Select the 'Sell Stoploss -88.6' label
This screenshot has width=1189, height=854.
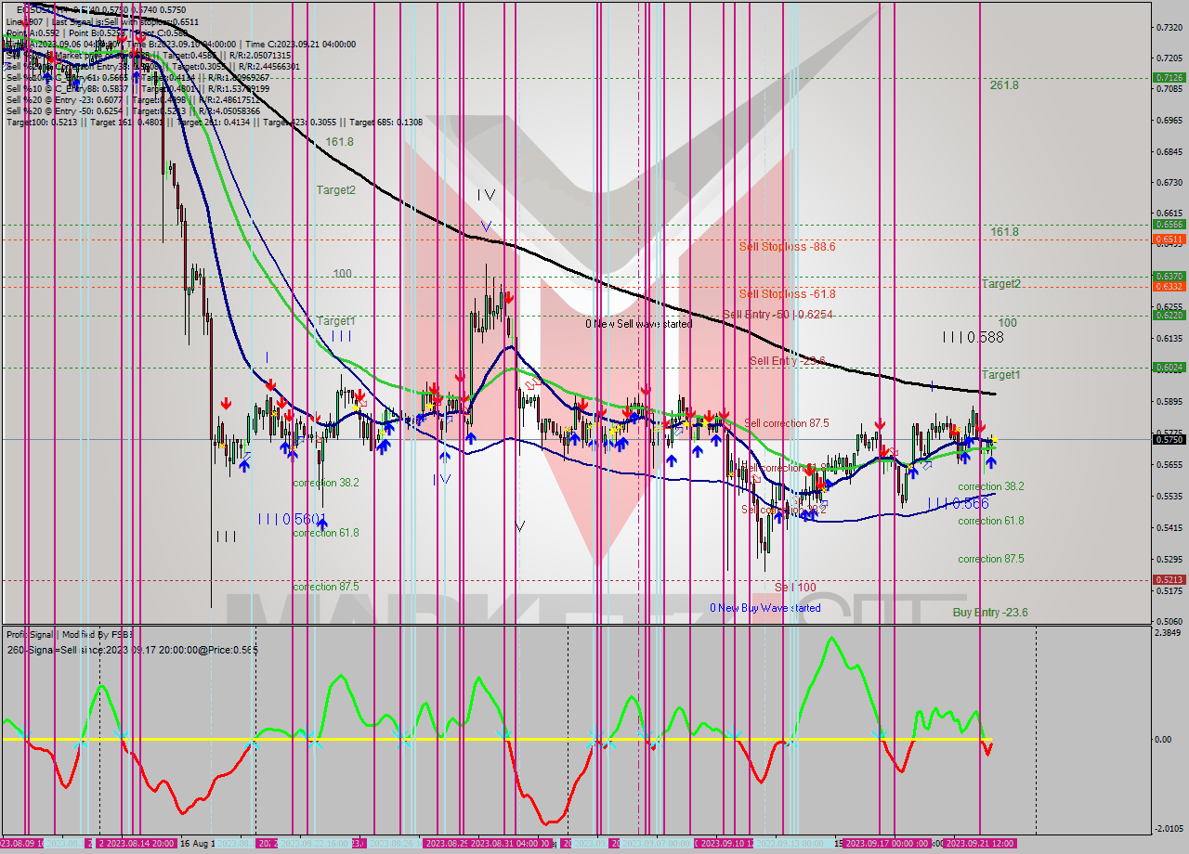pos(787,247)
